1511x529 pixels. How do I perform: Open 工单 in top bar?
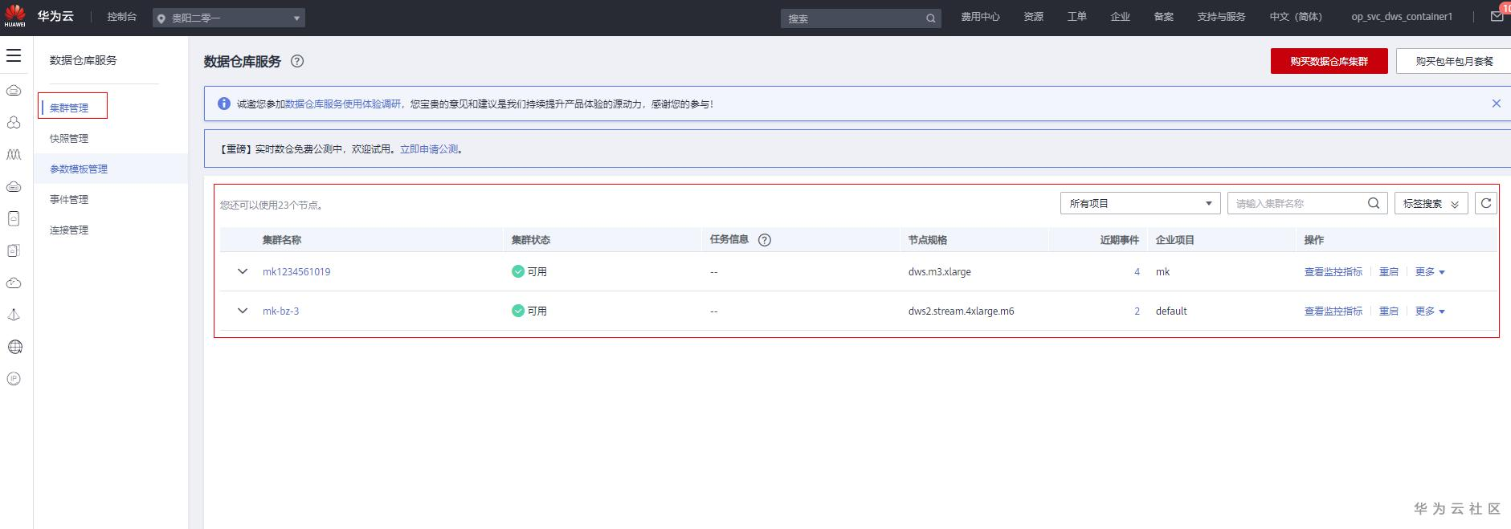tap(1076, 17)
